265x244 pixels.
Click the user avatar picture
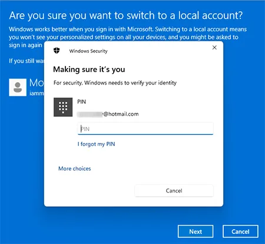click(18, 87)
